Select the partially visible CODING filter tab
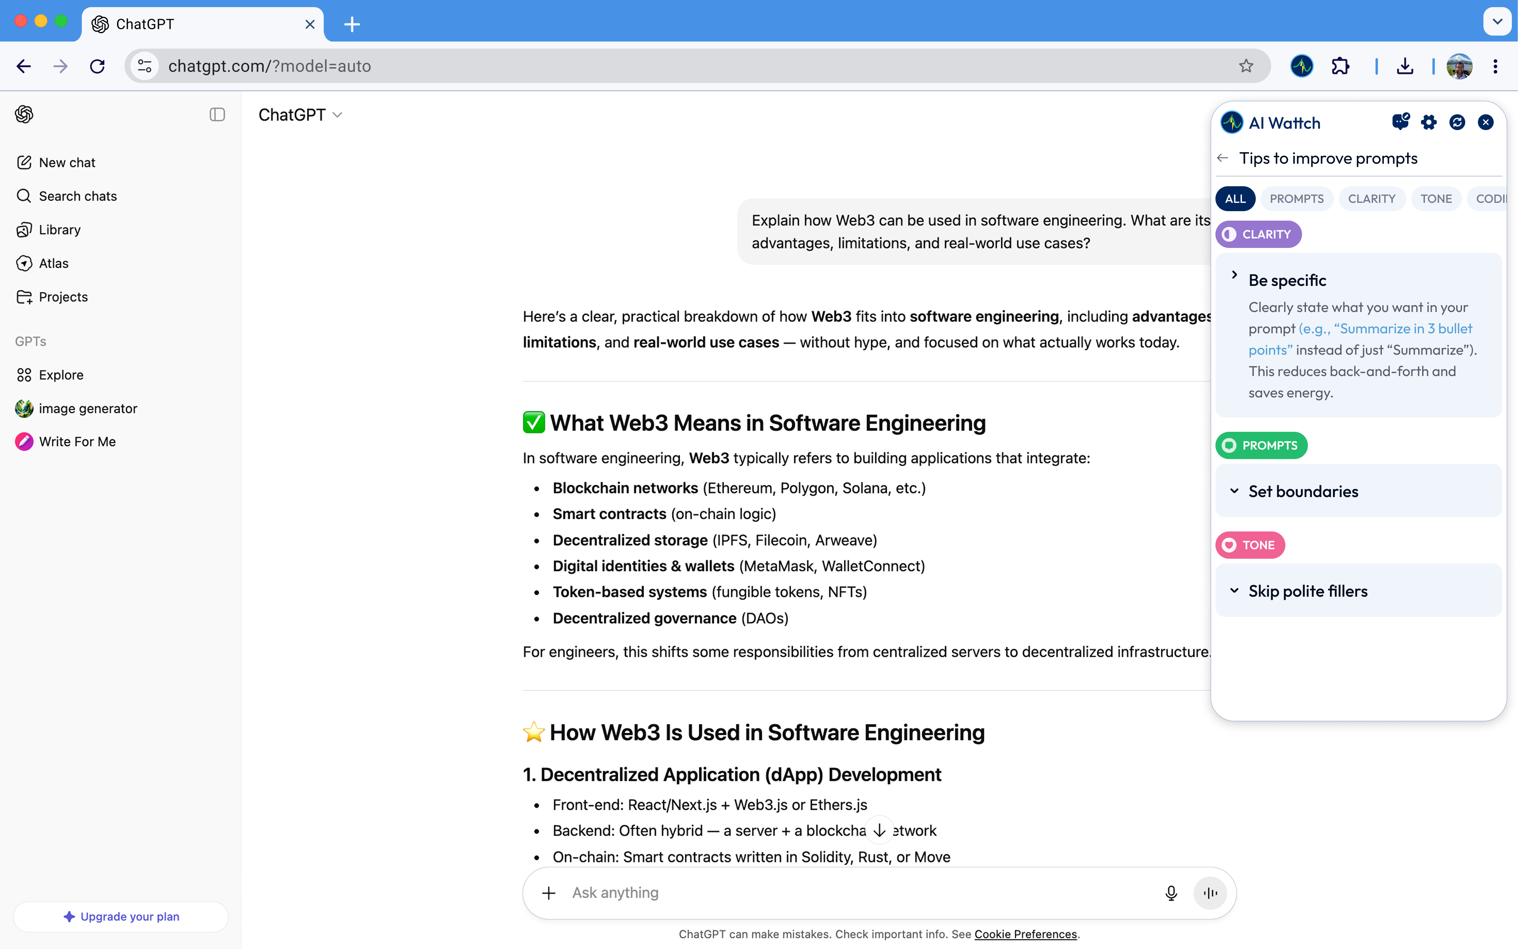The image size is (1519, 949). (x=1487, y=198)
